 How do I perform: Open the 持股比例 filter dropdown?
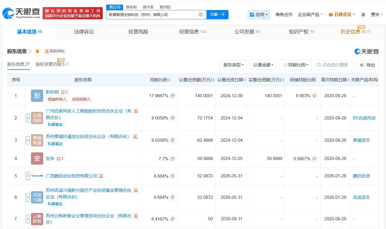296,65
